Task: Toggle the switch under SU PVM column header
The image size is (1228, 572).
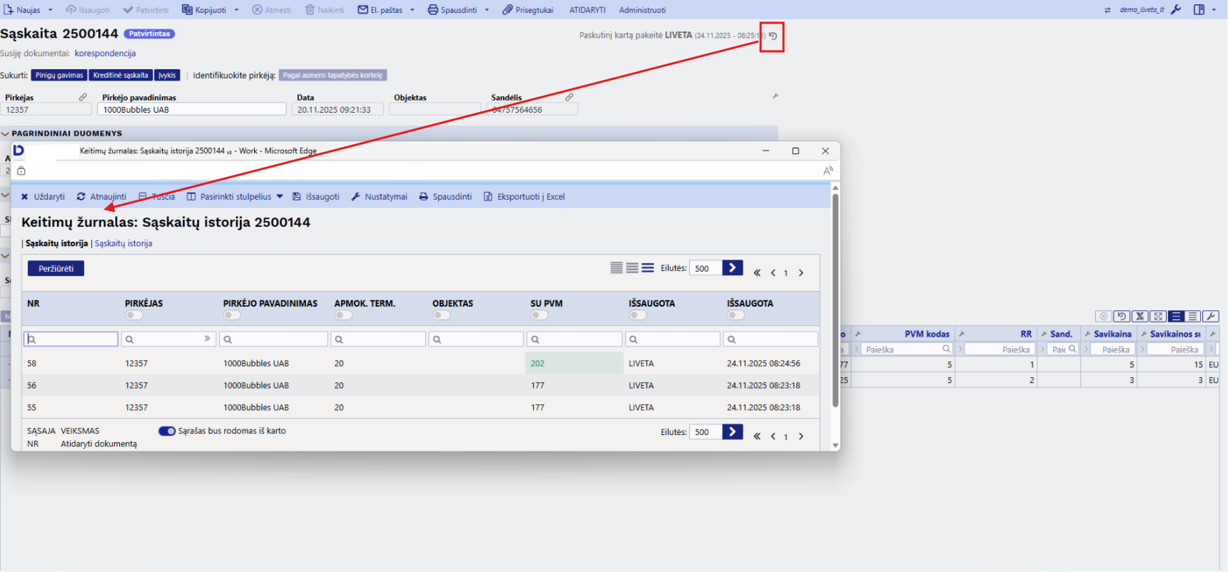Action: pyautogui.click(x=539, y=315)
